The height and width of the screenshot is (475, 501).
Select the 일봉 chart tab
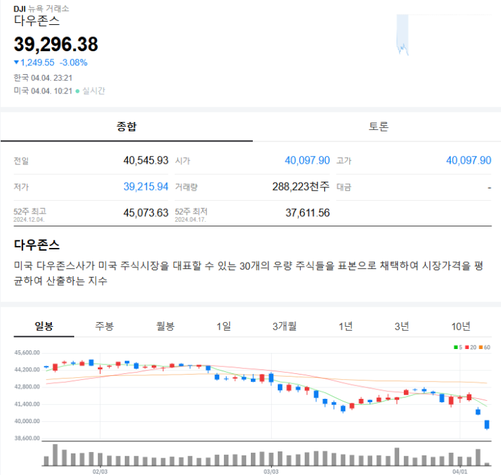(x=44, y=326)
